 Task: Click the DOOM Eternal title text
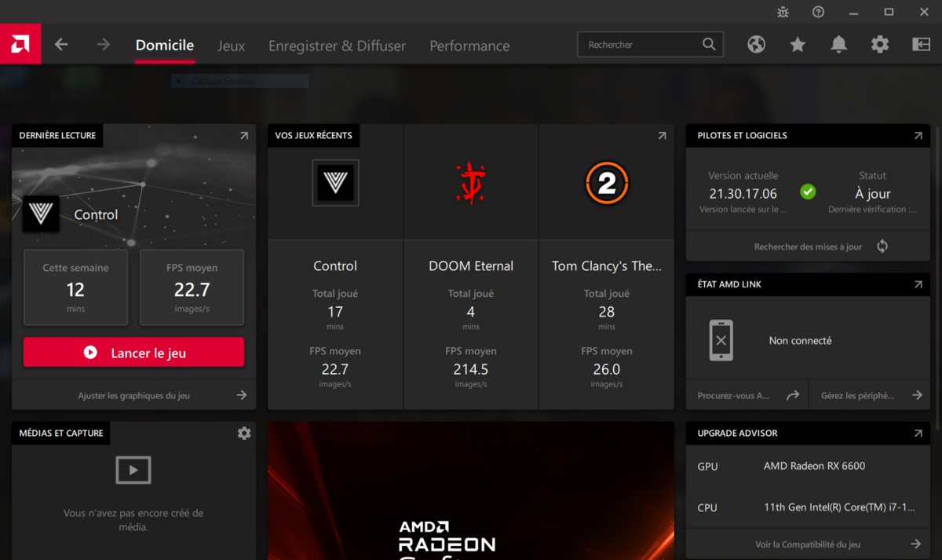tap(471, 266)
